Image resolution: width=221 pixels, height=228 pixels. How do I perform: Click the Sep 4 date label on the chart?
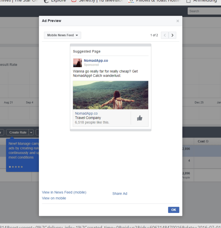coord(29,102)
